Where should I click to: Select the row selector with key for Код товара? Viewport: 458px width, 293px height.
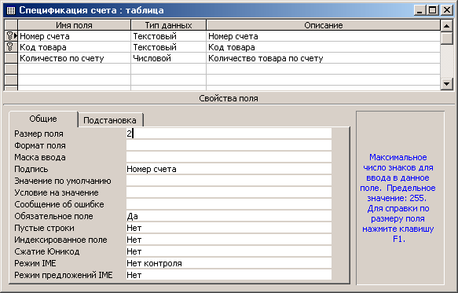coord(11,47)
